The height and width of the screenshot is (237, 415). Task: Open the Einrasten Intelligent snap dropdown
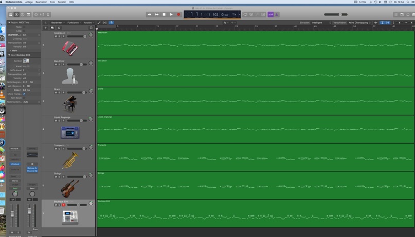click(x=321, y=23)
